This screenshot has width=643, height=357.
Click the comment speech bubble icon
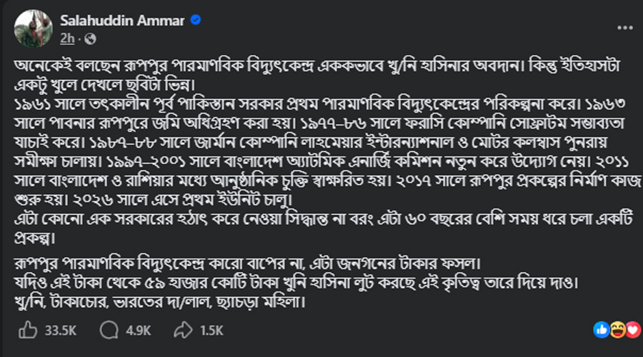click(x=109, y=330)
